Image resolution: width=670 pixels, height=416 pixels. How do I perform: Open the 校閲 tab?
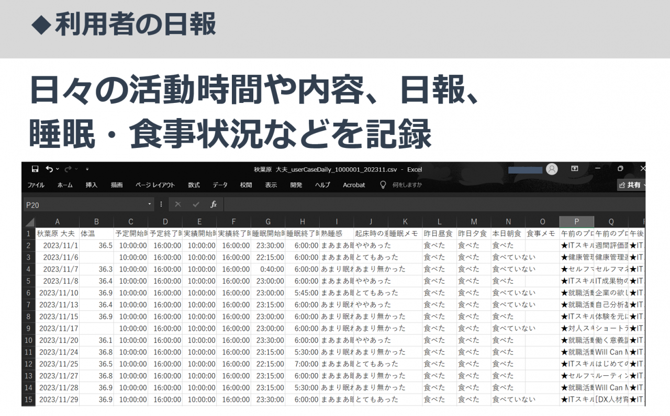point(246,185)
